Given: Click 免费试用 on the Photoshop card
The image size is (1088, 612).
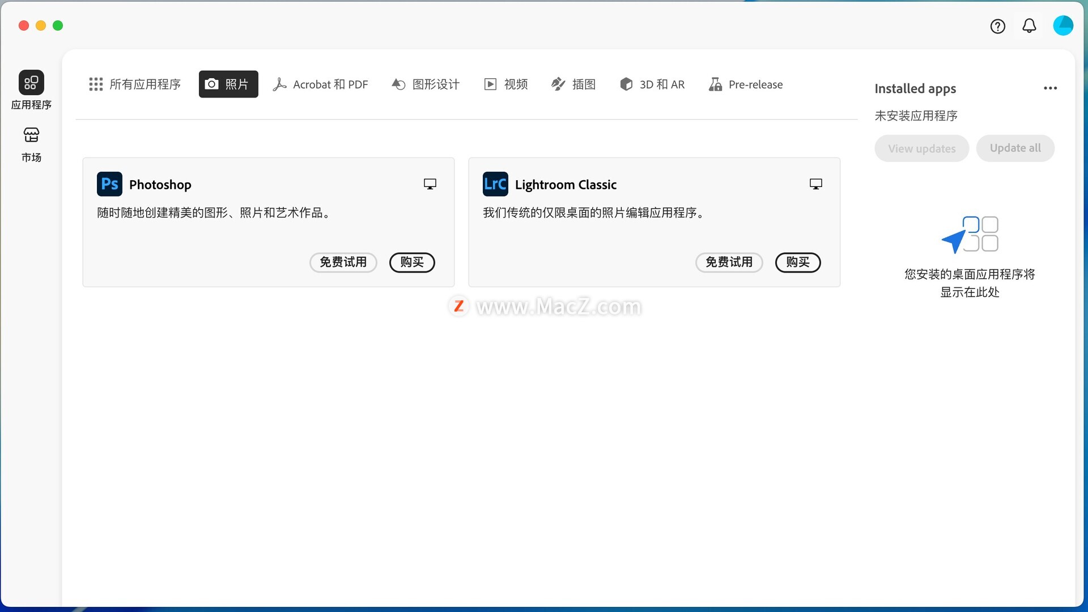Looking at the screenshot, I should 343,262.
